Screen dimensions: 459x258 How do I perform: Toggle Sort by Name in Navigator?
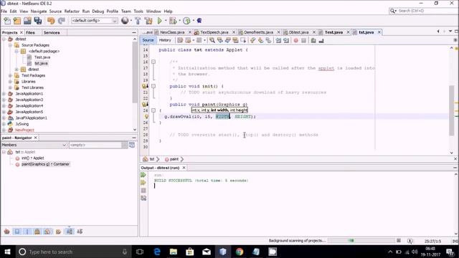70,231
